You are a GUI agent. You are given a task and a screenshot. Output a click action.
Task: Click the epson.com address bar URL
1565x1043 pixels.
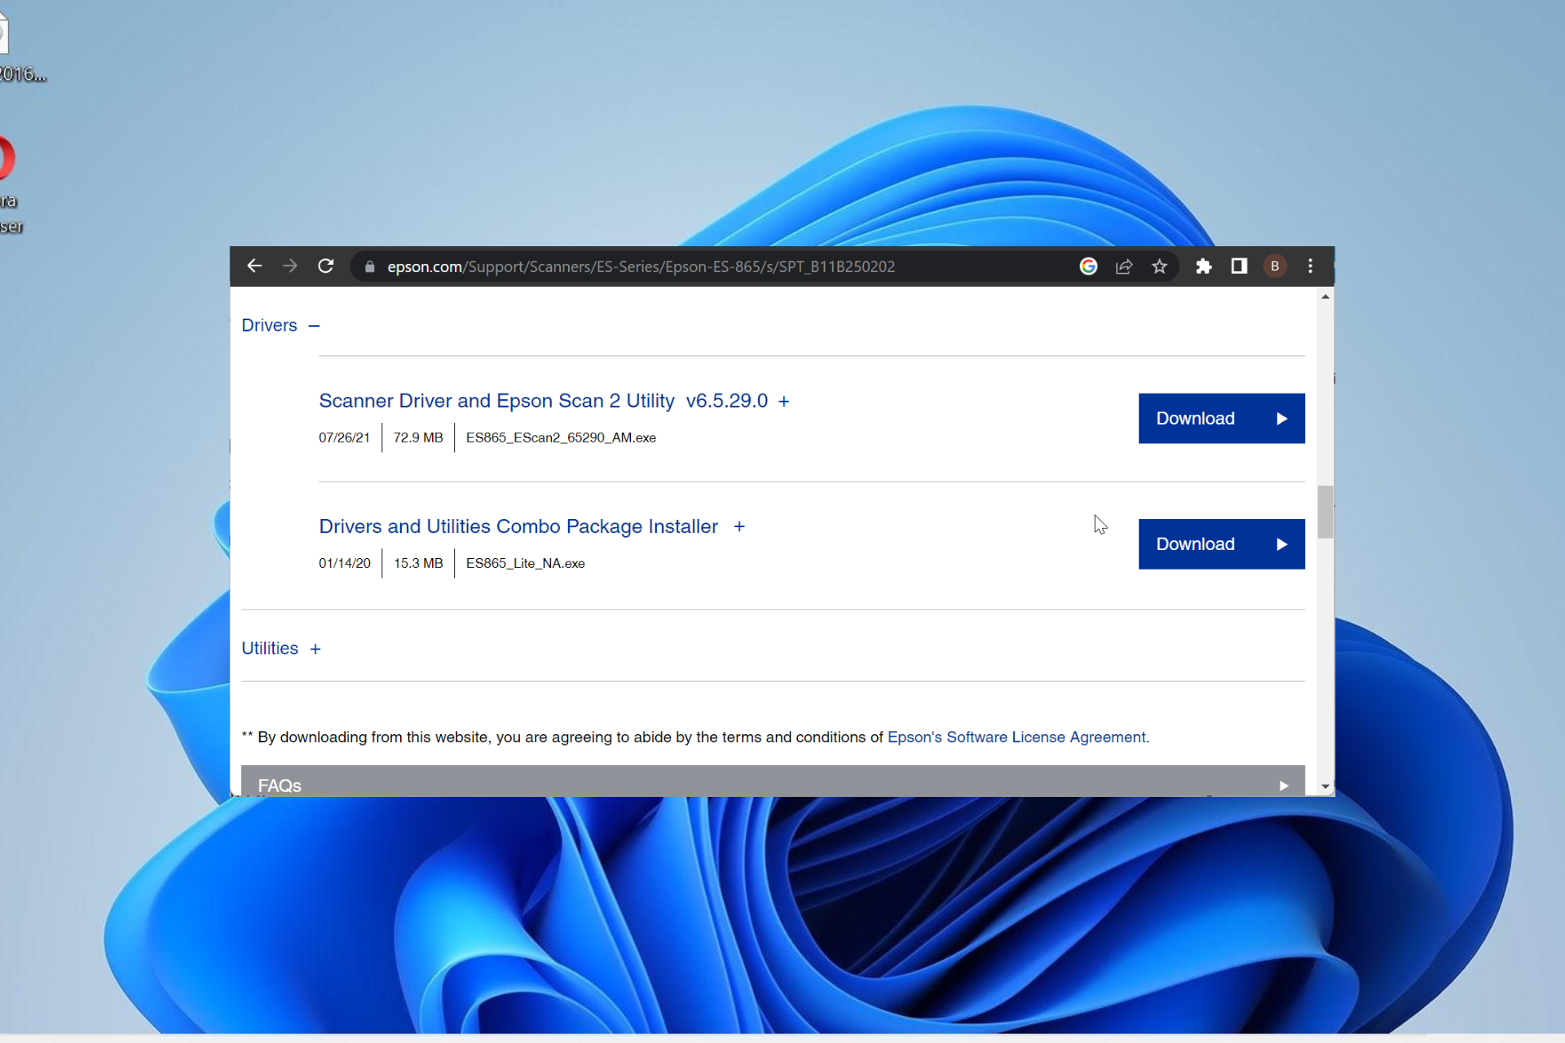point(640,266)
